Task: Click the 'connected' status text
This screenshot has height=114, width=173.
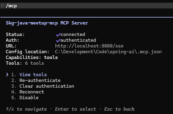Action: click(73, 34)
